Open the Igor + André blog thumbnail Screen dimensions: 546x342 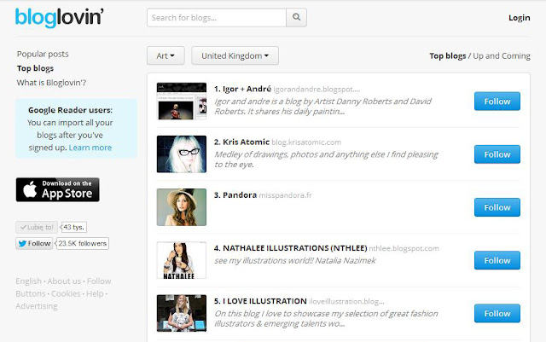(x=182, y=101)
